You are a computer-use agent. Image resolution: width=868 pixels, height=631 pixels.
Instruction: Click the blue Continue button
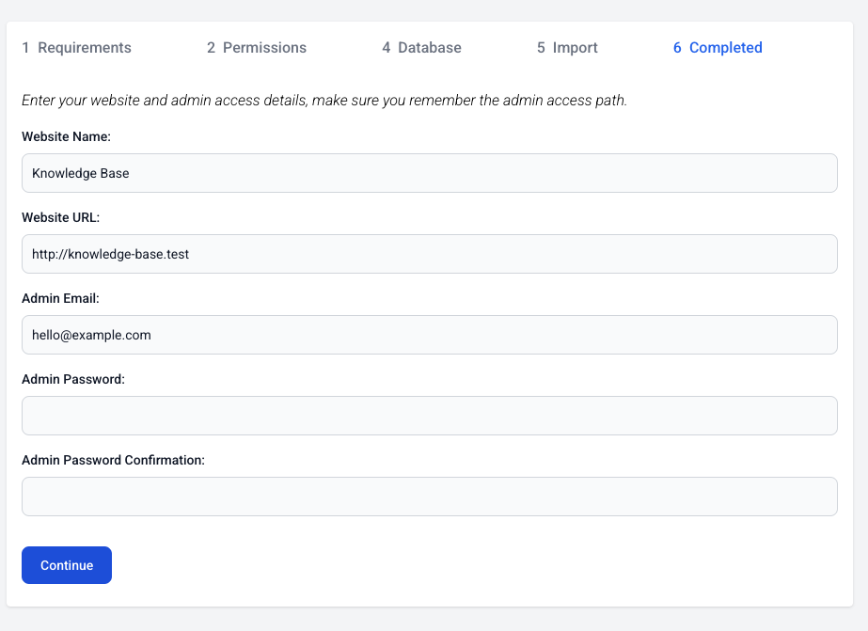coord(67,565)
